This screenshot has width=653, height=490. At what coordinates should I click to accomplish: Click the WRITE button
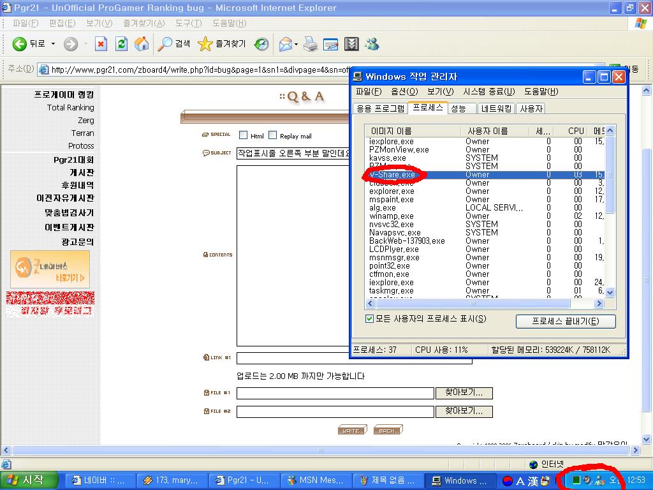352,430
